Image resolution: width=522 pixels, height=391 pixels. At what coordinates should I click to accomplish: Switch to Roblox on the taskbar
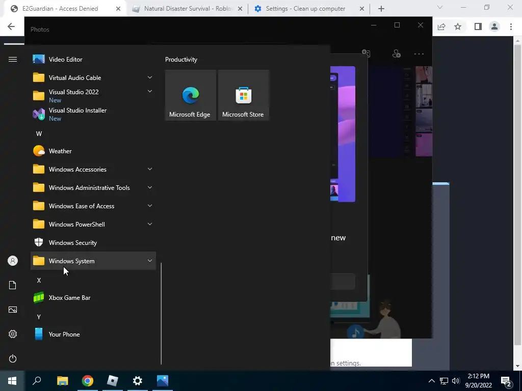pos(113,381)
